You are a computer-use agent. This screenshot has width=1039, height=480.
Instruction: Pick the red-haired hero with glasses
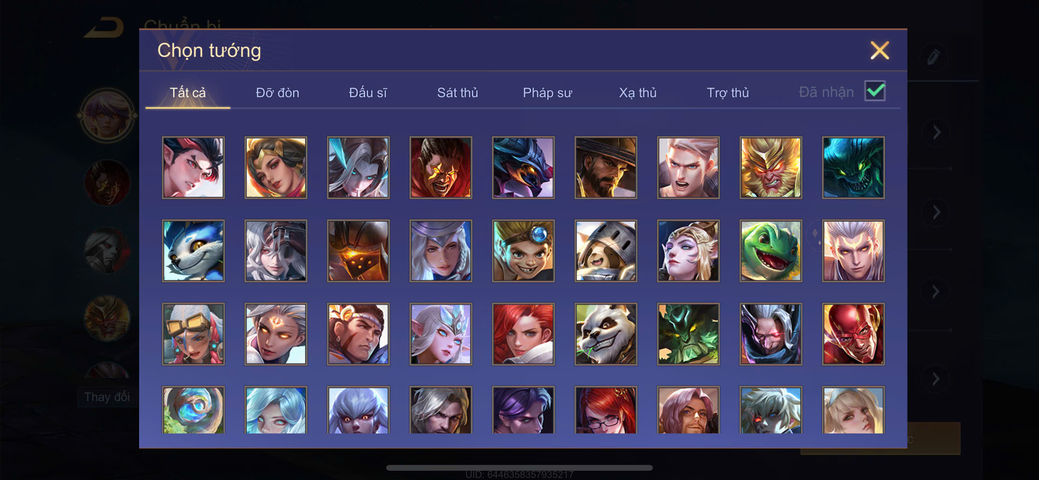[x=605, y=410]
